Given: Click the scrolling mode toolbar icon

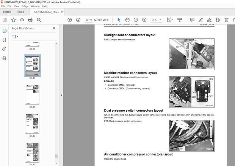Looking at the screenshot, I should click(x=180, y=20).
